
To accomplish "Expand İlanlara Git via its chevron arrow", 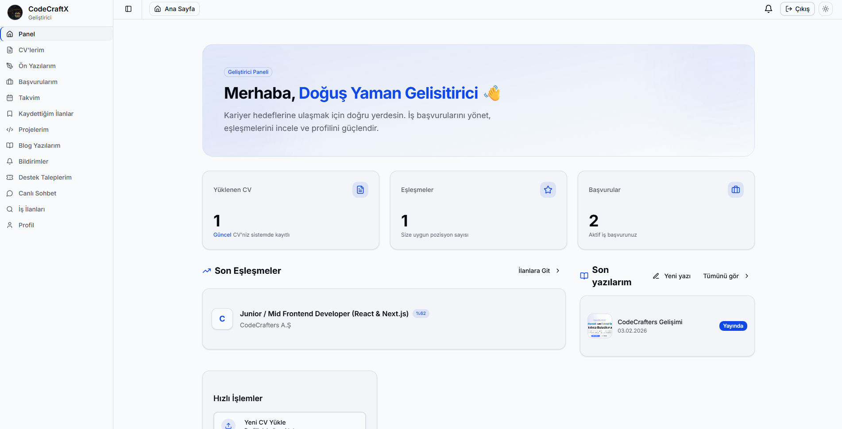I will click(558, 271).
